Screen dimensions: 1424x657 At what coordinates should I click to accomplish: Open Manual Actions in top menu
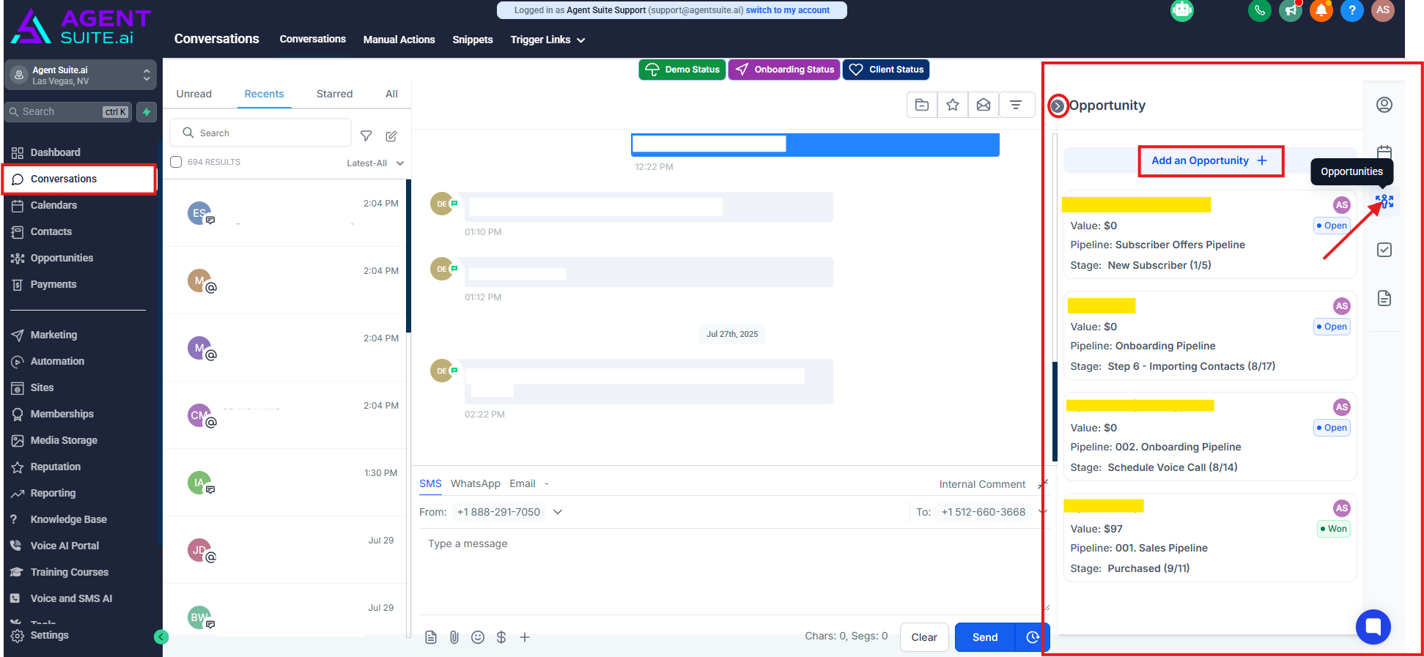[x=399, y=40]
